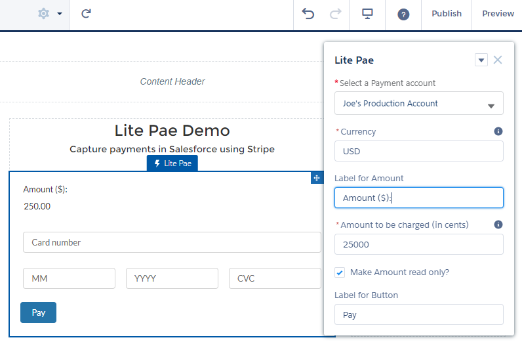This screenshot has width=522, height=344.
Task: Switch the desktop view mode
Action: coord(367,14)
